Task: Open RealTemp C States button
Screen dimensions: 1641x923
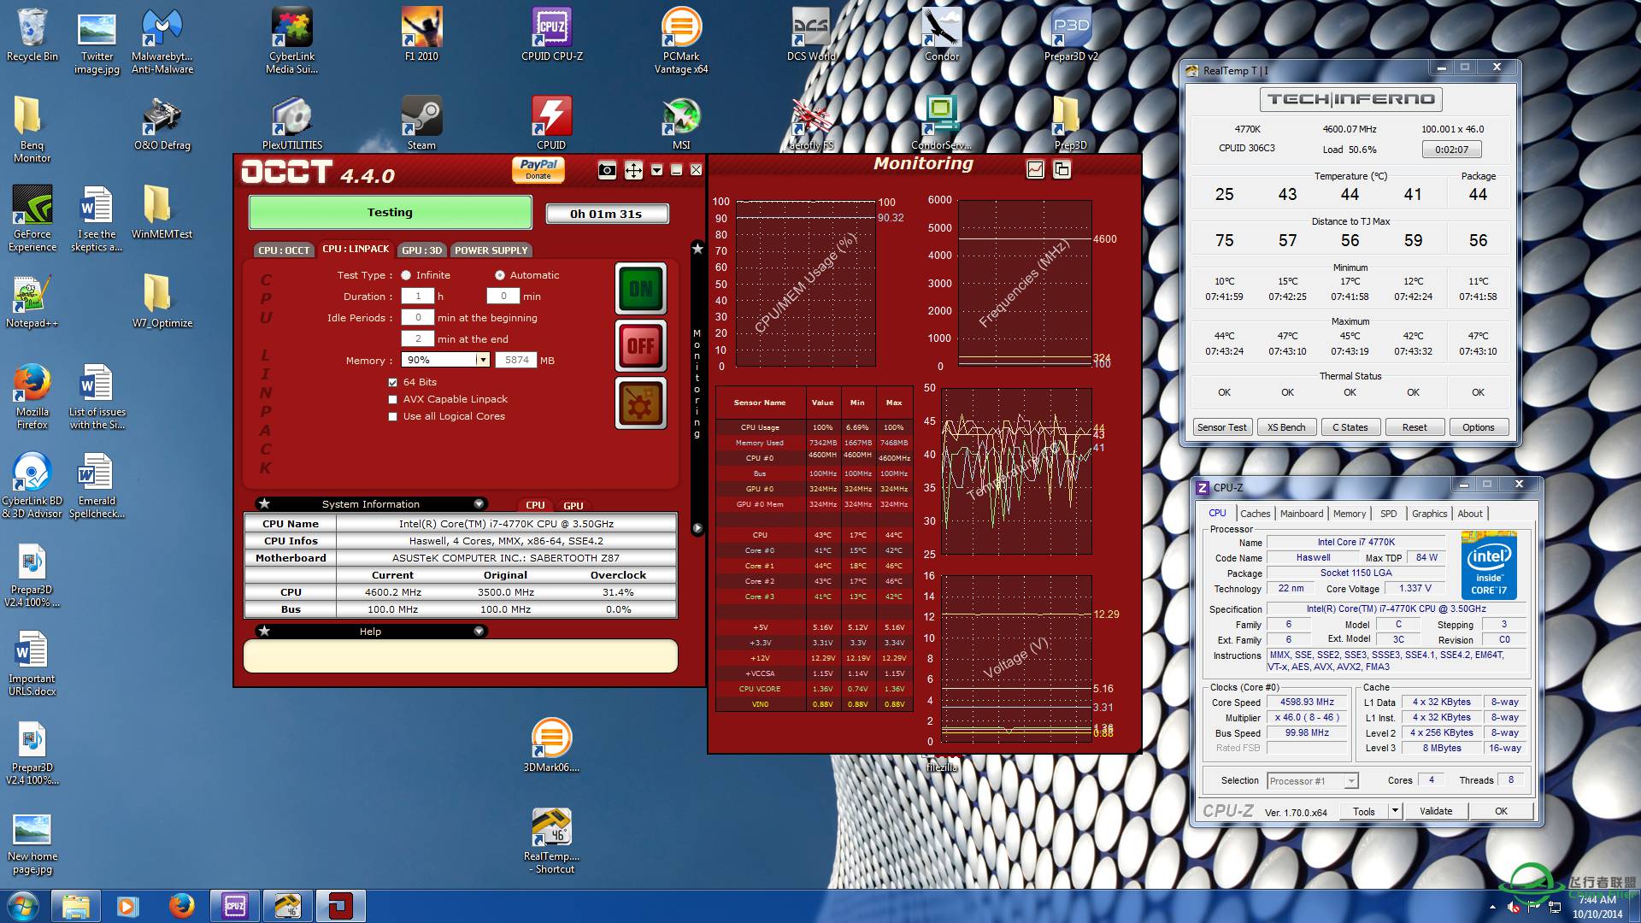Action: [1350, 427]
